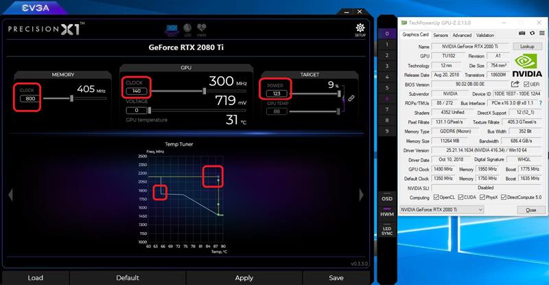Select profile slot 0
The height and width of the screenshot is (285, 549).
click(x=387, y=34)
